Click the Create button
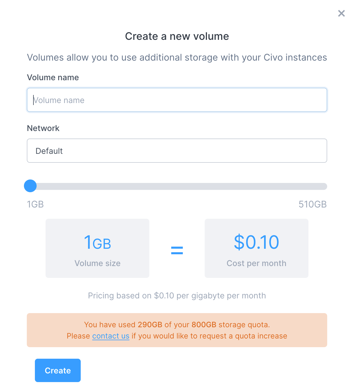 coord(58,371)
